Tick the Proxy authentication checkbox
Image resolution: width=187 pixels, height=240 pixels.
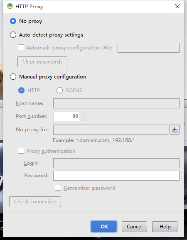(x=21, y=151)
